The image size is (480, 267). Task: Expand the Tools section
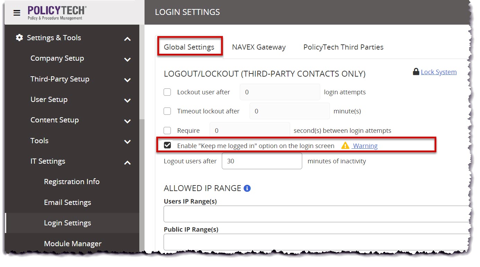point(39,141)
